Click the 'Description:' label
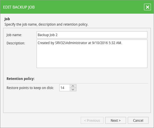 click(x=16, y=43)
